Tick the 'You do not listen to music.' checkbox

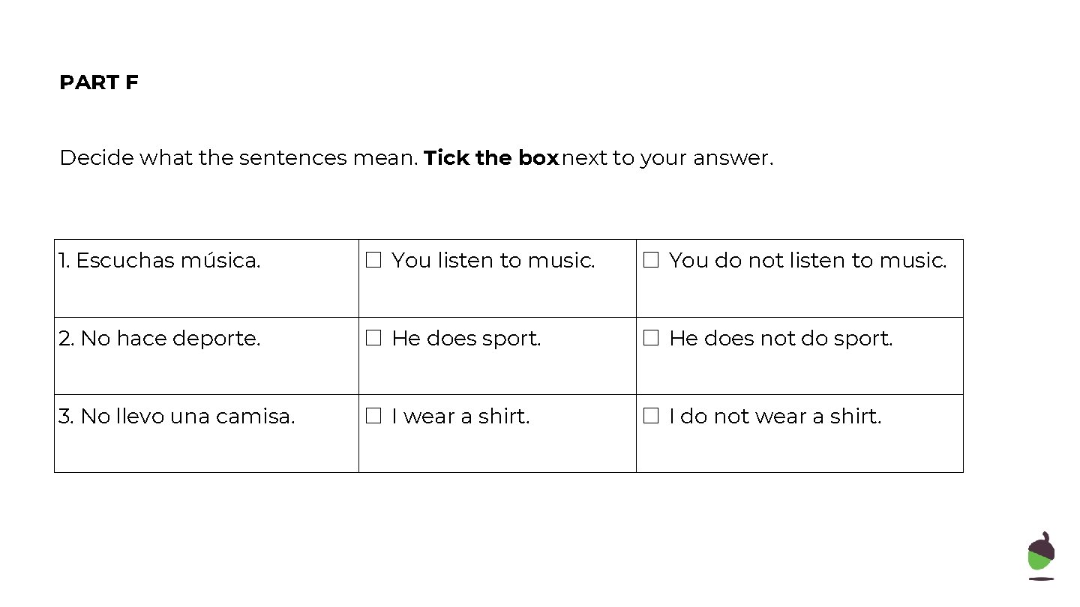click(651, 261)
